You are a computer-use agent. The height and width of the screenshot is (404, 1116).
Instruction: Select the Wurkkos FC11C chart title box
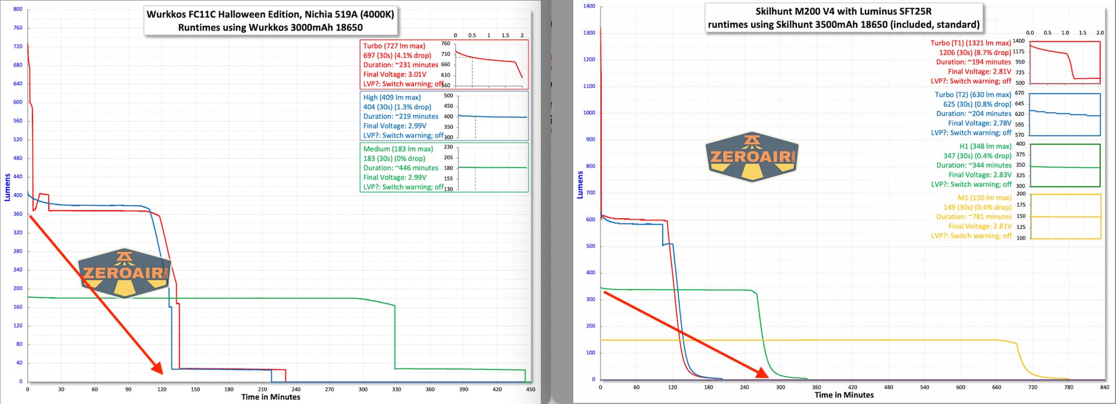coord(270,21)
